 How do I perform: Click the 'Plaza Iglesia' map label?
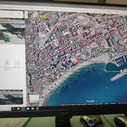coord(36,81)
